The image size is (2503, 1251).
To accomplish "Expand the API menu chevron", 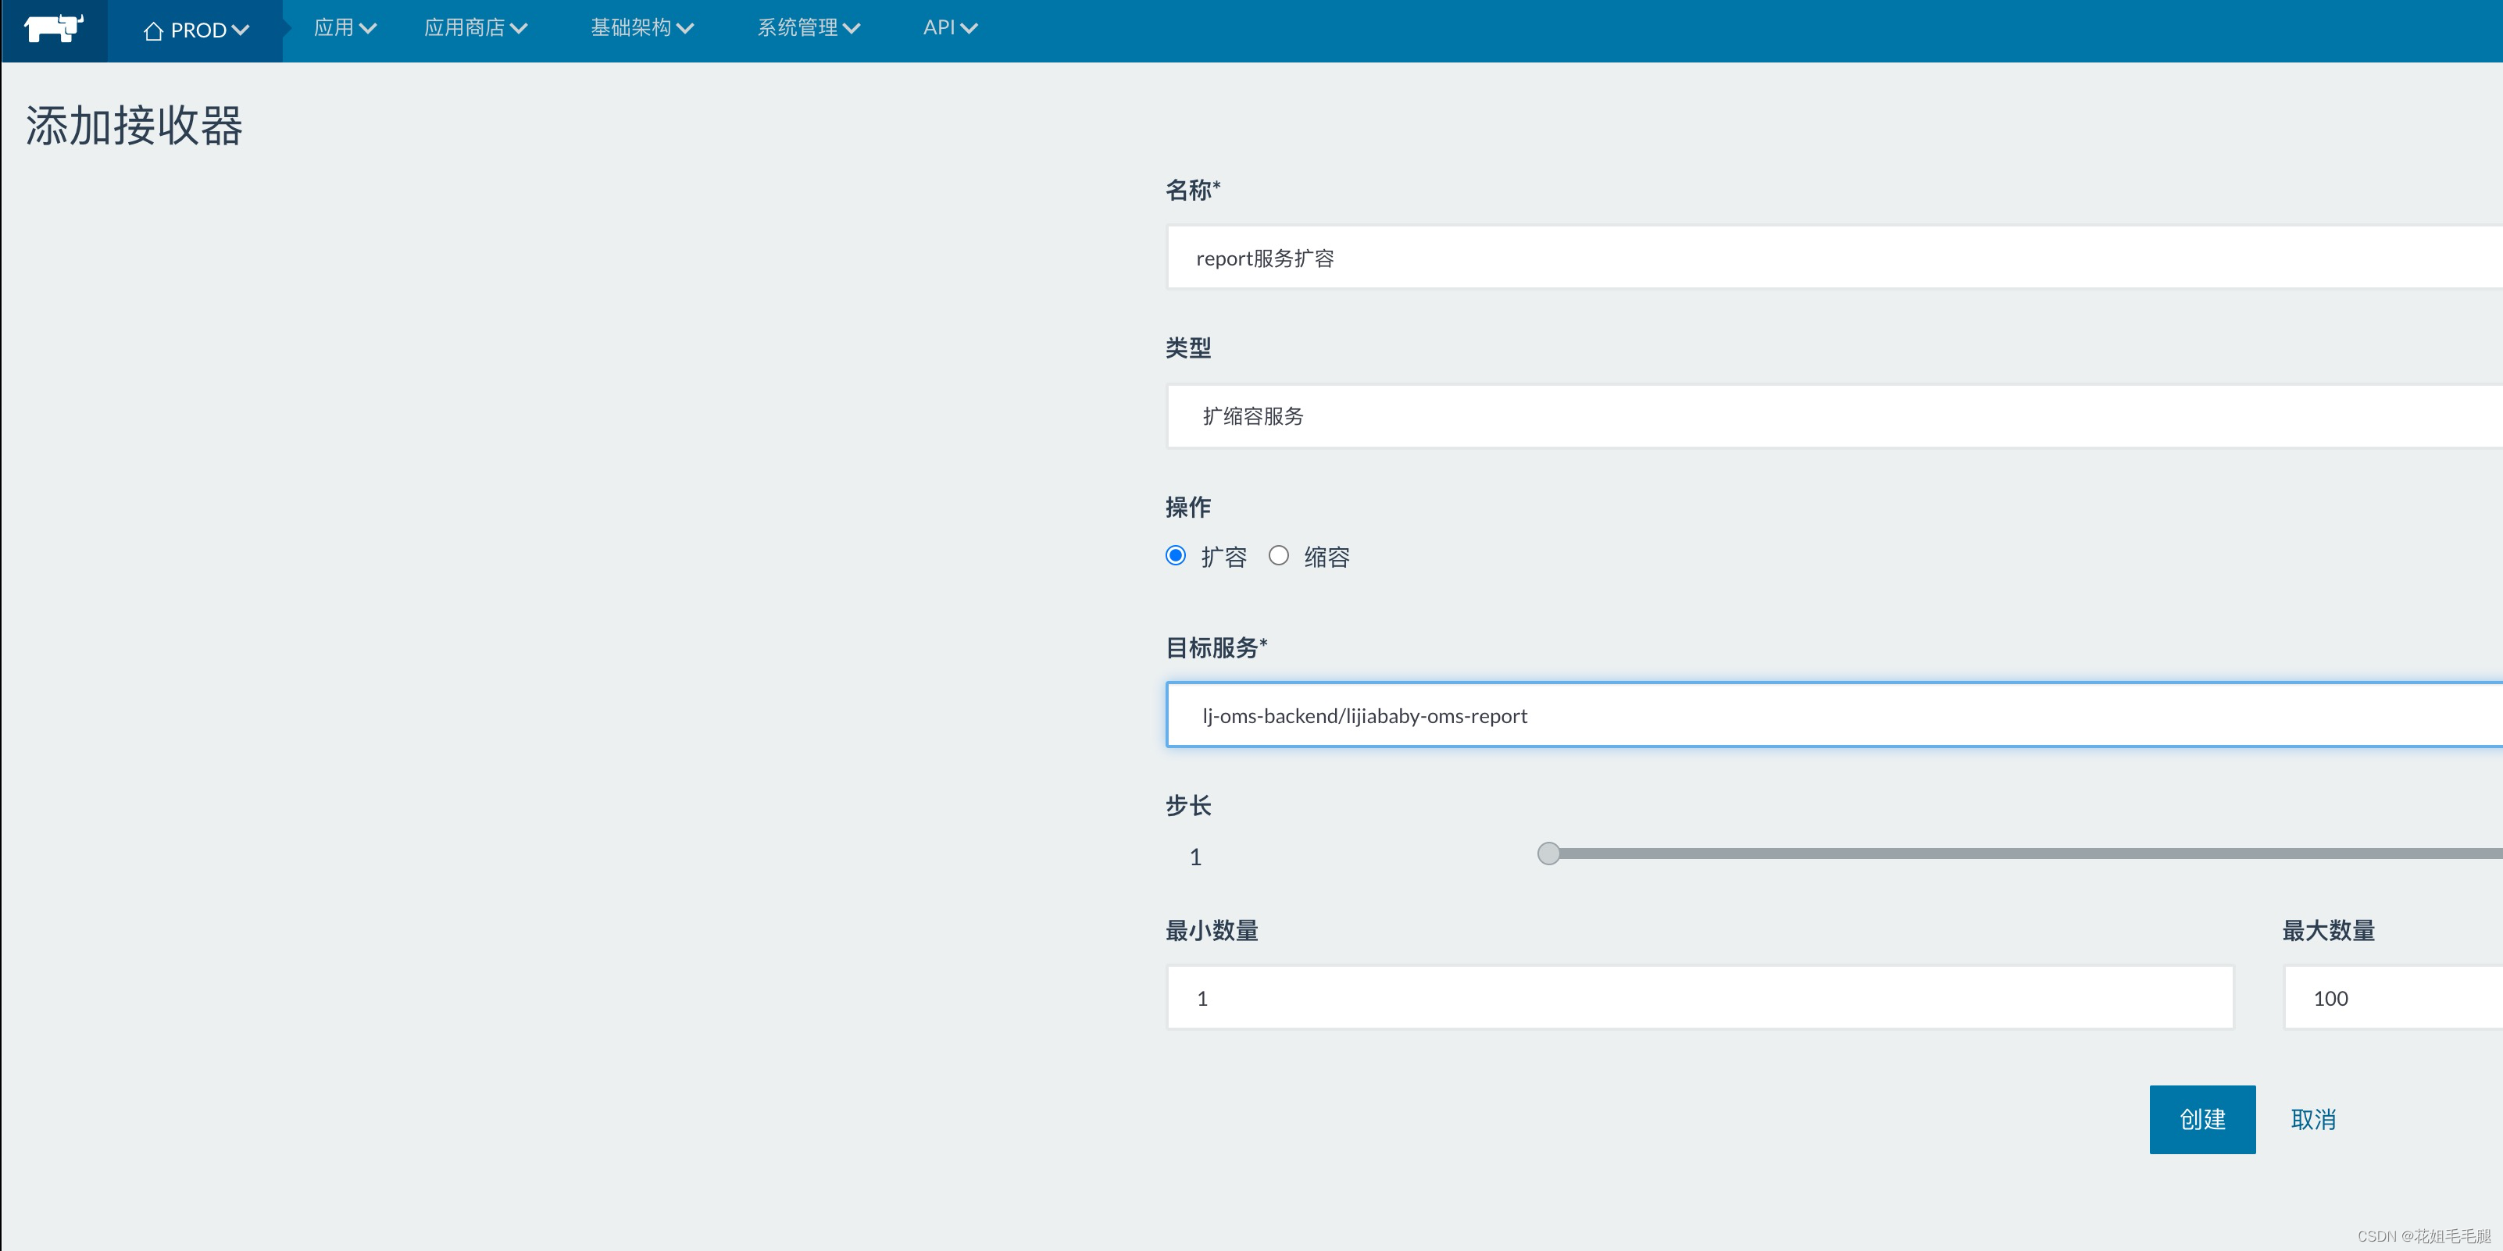I will pyautogui.click(x=968, y=29).
